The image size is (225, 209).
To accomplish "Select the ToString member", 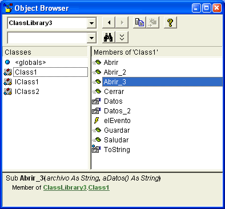I will coord(117,150).
